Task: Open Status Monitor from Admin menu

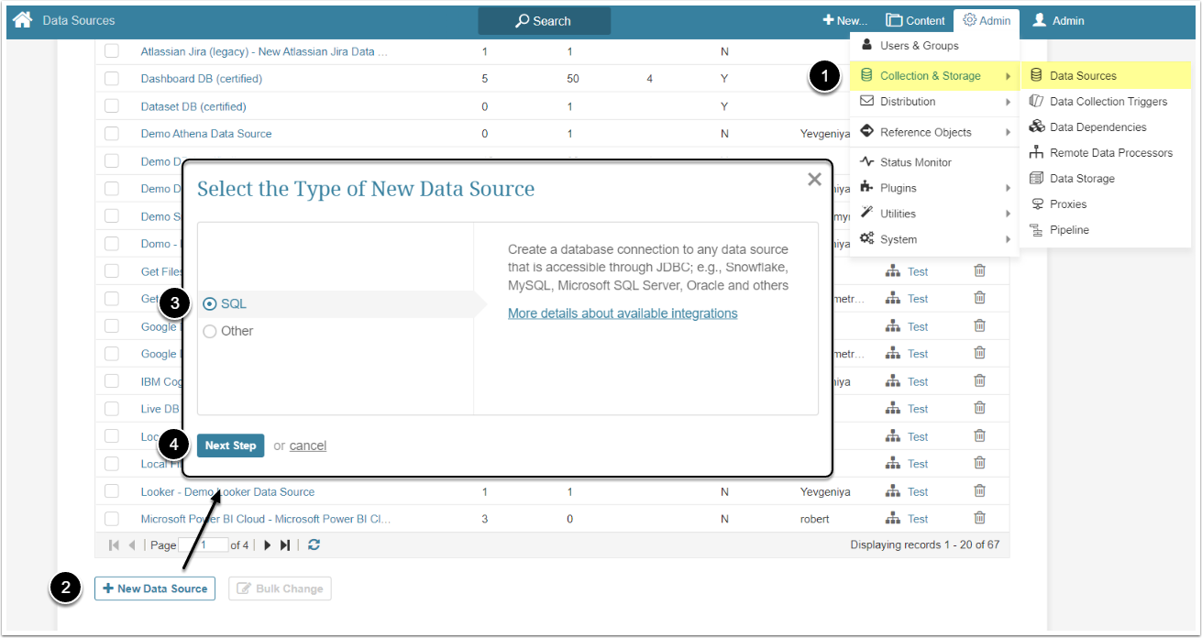Action: pyautogui.click(x=915, y=162)
